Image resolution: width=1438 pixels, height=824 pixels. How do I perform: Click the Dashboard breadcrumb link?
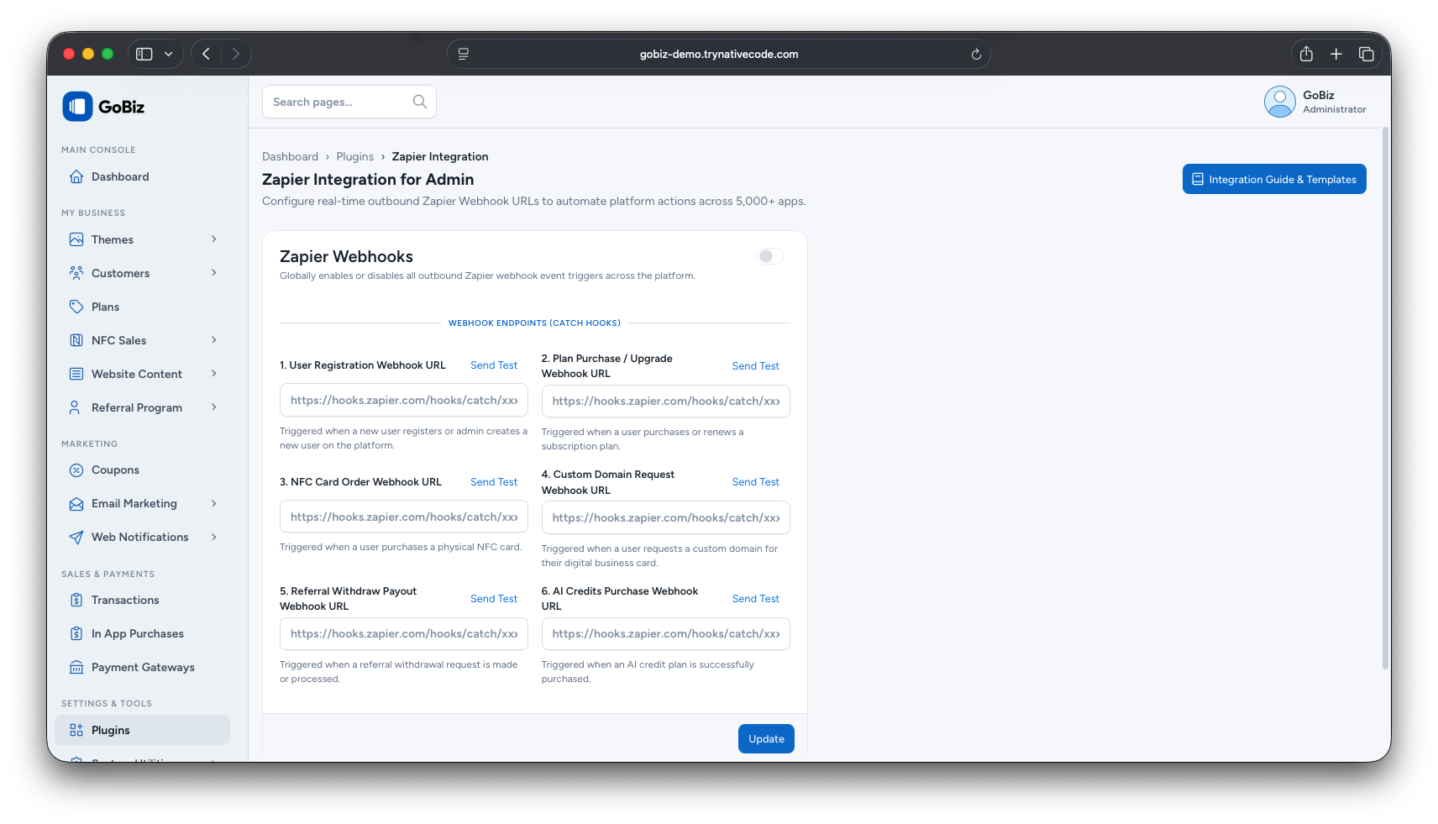pos(290,156)
